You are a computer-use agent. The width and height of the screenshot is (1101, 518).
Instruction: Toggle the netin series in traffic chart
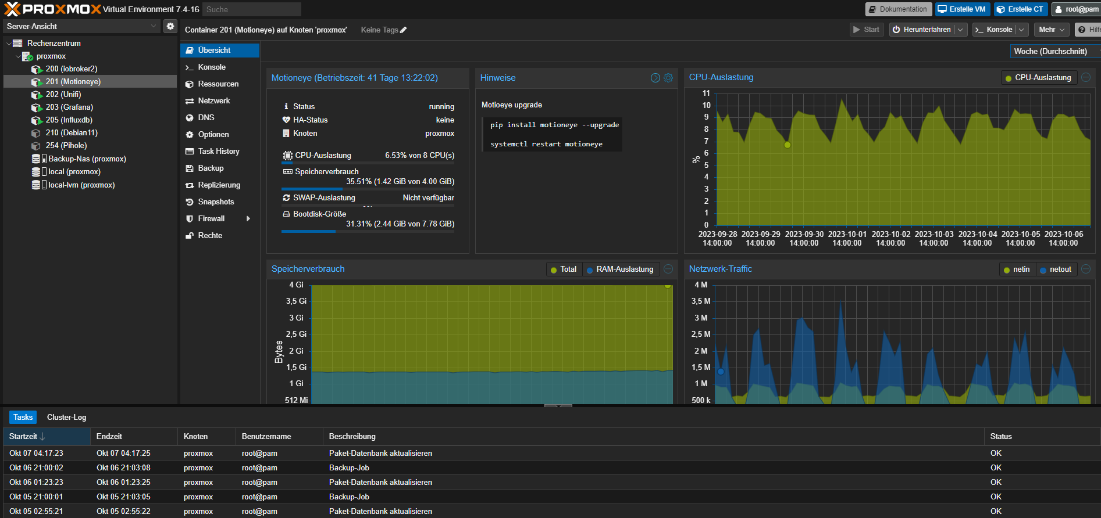tap(1016, 269)
